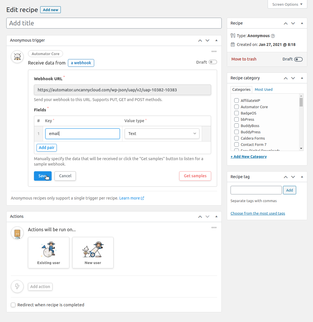The height and width of the screenshot is (322, 313).
Task: Move Anonymous trigger panel up
Action: pos(200,41)
